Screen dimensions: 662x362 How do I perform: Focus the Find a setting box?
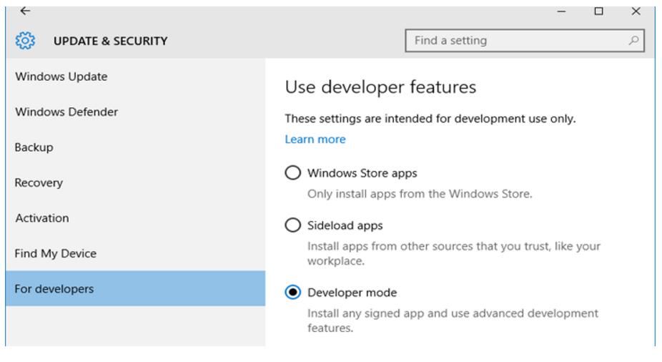[x=524, y=41]
